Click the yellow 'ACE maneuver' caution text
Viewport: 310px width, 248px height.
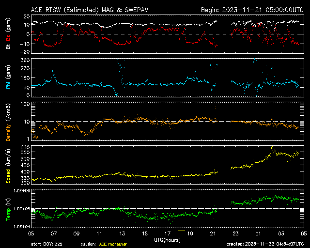113,244
